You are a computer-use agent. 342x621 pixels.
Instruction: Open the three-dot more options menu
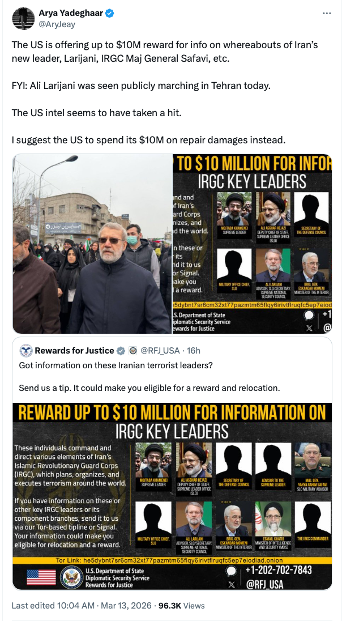click(327, 13)
